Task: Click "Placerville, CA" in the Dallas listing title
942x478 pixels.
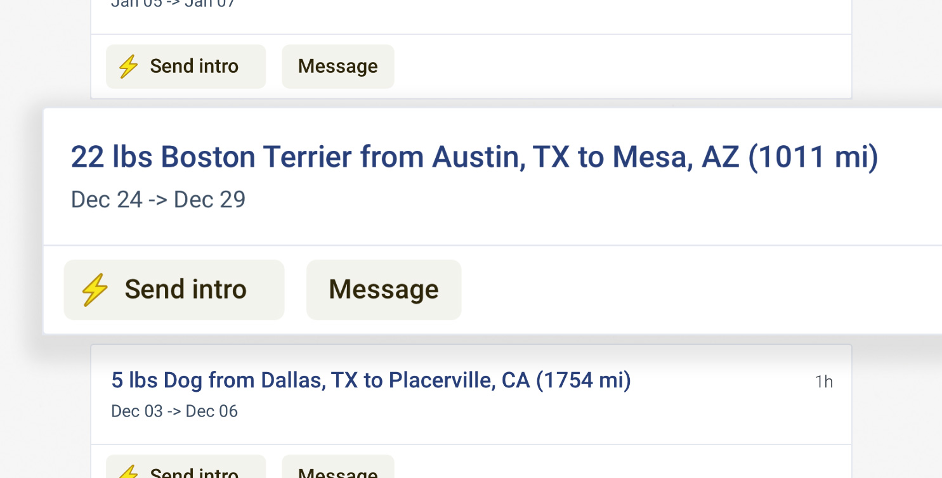Action: (x=459, y=380)
